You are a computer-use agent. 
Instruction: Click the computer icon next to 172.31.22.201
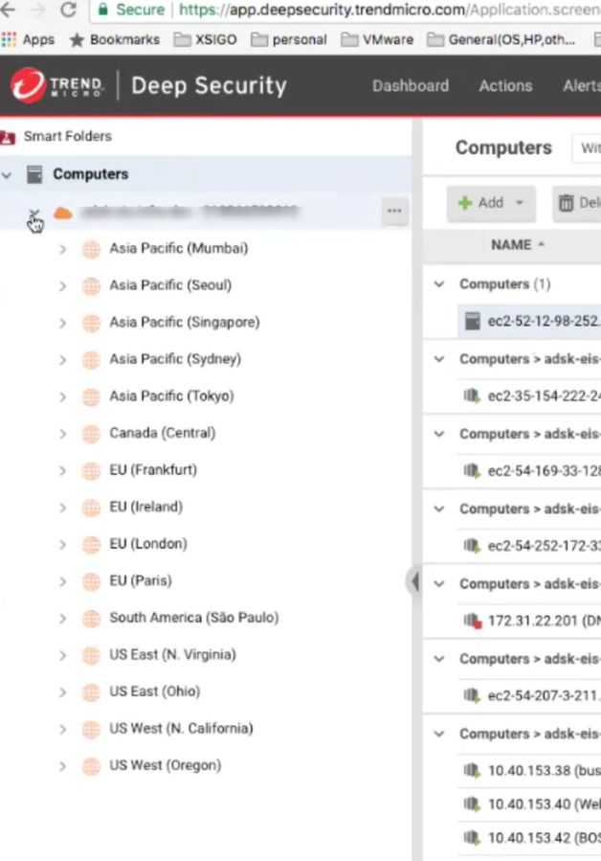tap(472, 621)
